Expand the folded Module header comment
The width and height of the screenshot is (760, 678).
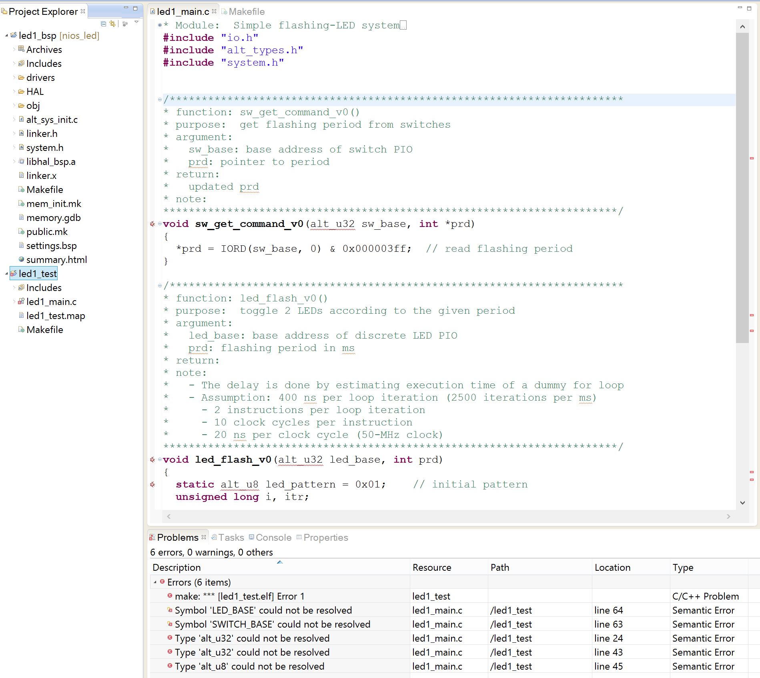(160, 25)
